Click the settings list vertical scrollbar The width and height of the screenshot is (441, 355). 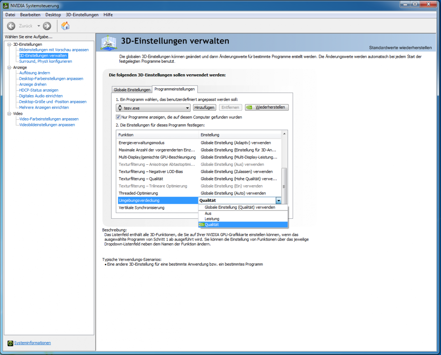pos(284,186)
